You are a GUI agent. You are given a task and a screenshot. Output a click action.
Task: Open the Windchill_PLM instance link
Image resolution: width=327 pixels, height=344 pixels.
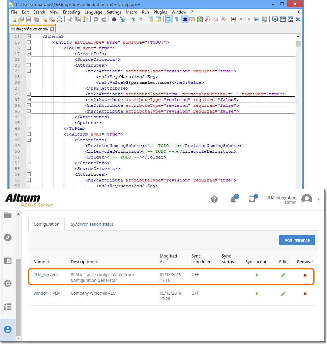(x=47, y=293)
